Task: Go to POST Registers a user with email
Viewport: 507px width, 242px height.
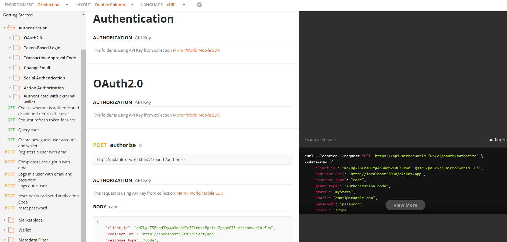Action: [x=37, y=152]
